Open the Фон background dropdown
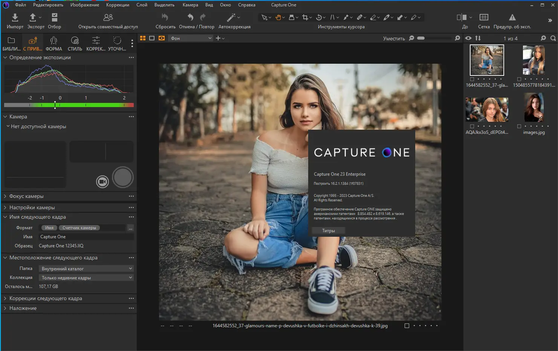558x351 pixels. pos(191,38)
